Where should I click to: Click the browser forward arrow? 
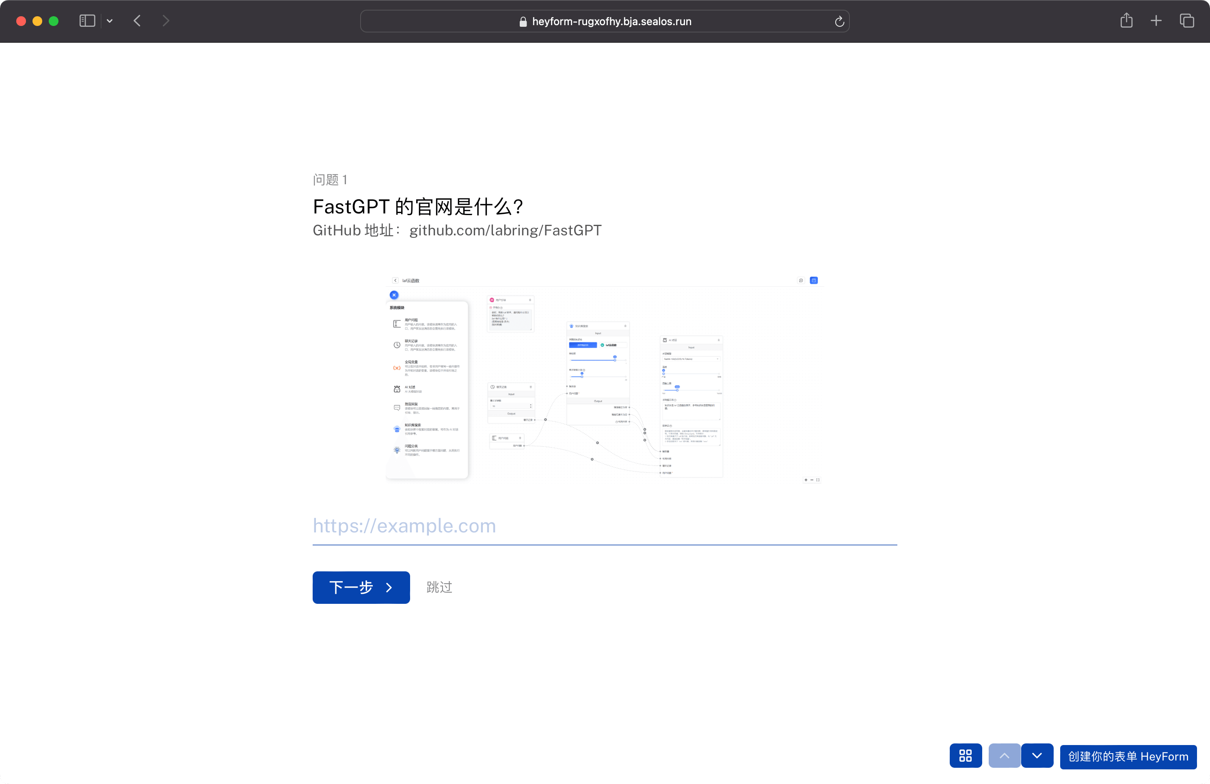pyautogui.click(x=166, y=21)
